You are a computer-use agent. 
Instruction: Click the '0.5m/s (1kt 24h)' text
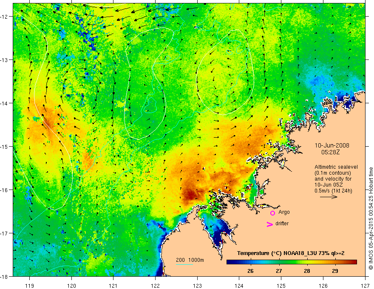333,191
